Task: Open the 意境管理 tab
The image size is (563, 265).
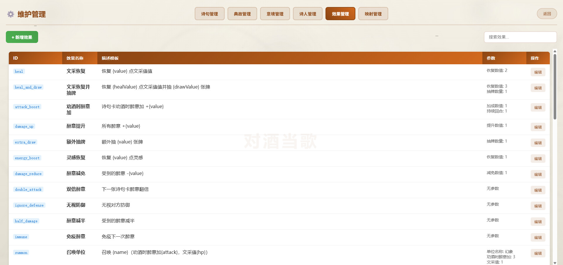Action: 275,14
